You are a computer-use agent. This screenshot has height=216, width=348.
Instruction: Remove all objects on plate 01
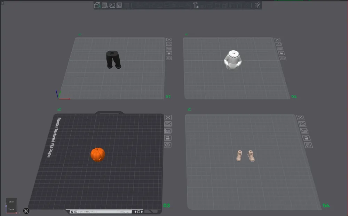pyautogui.click(x=169, y=40)
